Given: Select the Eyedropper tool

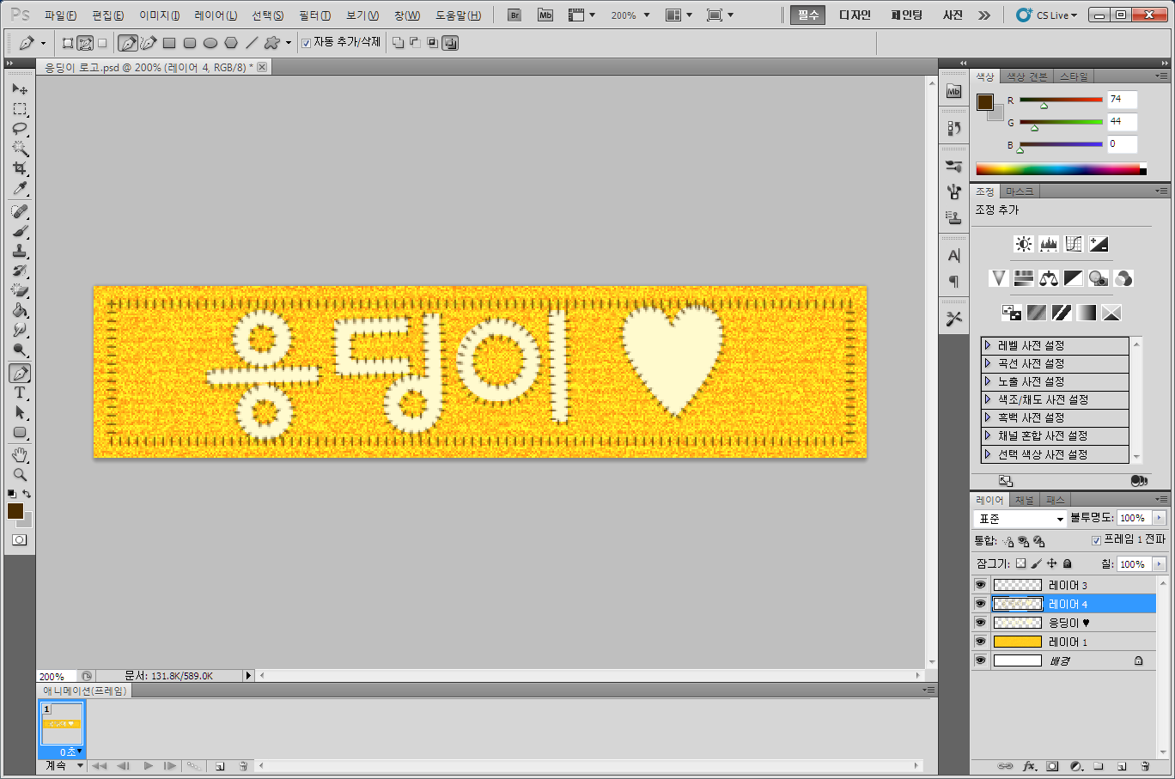Looking at the screenshot, I should click(20, 188).
